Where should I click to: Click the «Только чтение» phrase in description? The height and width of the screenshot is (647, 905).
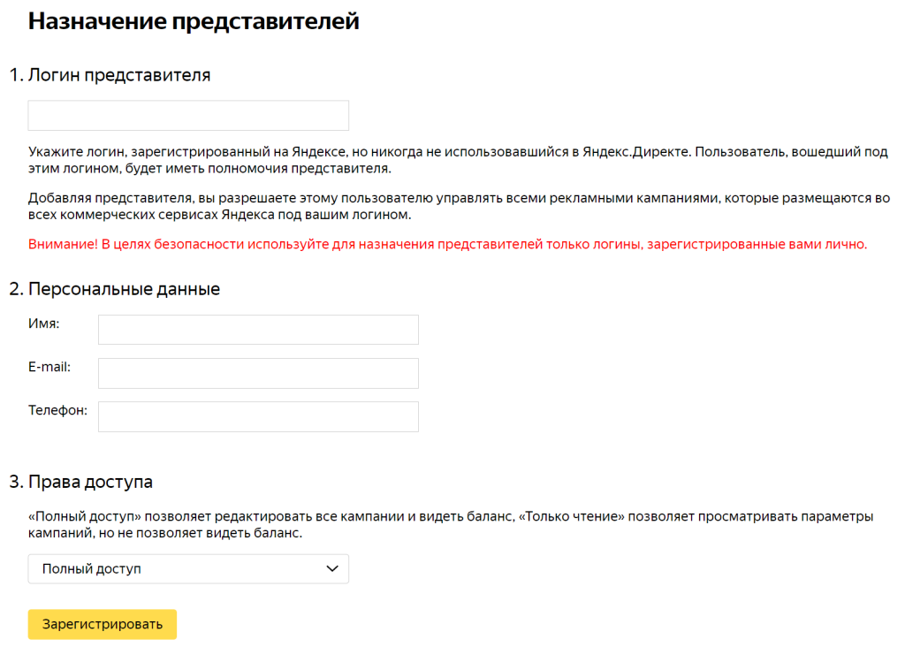[x=572, y=516]
